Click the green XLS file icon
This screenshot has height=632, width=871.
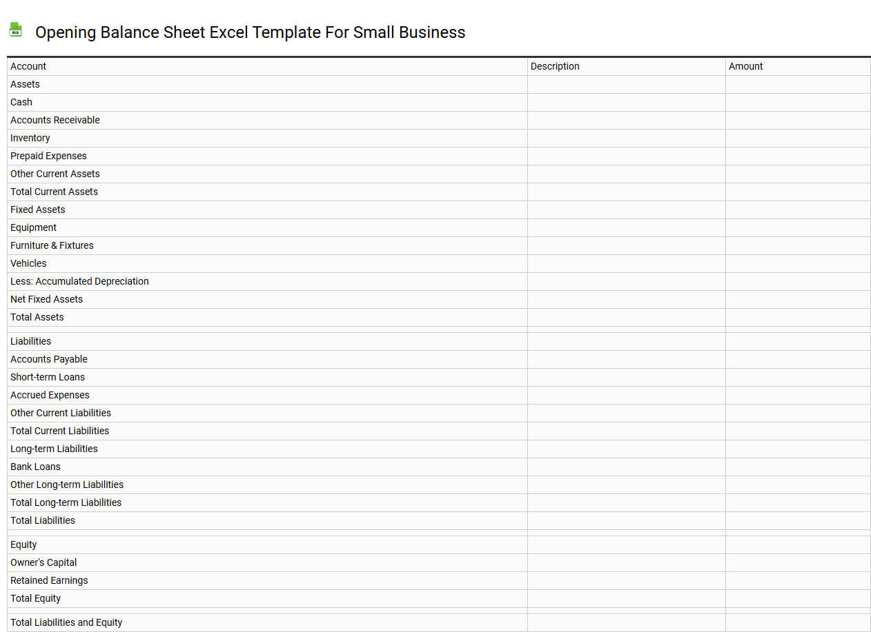15,30
